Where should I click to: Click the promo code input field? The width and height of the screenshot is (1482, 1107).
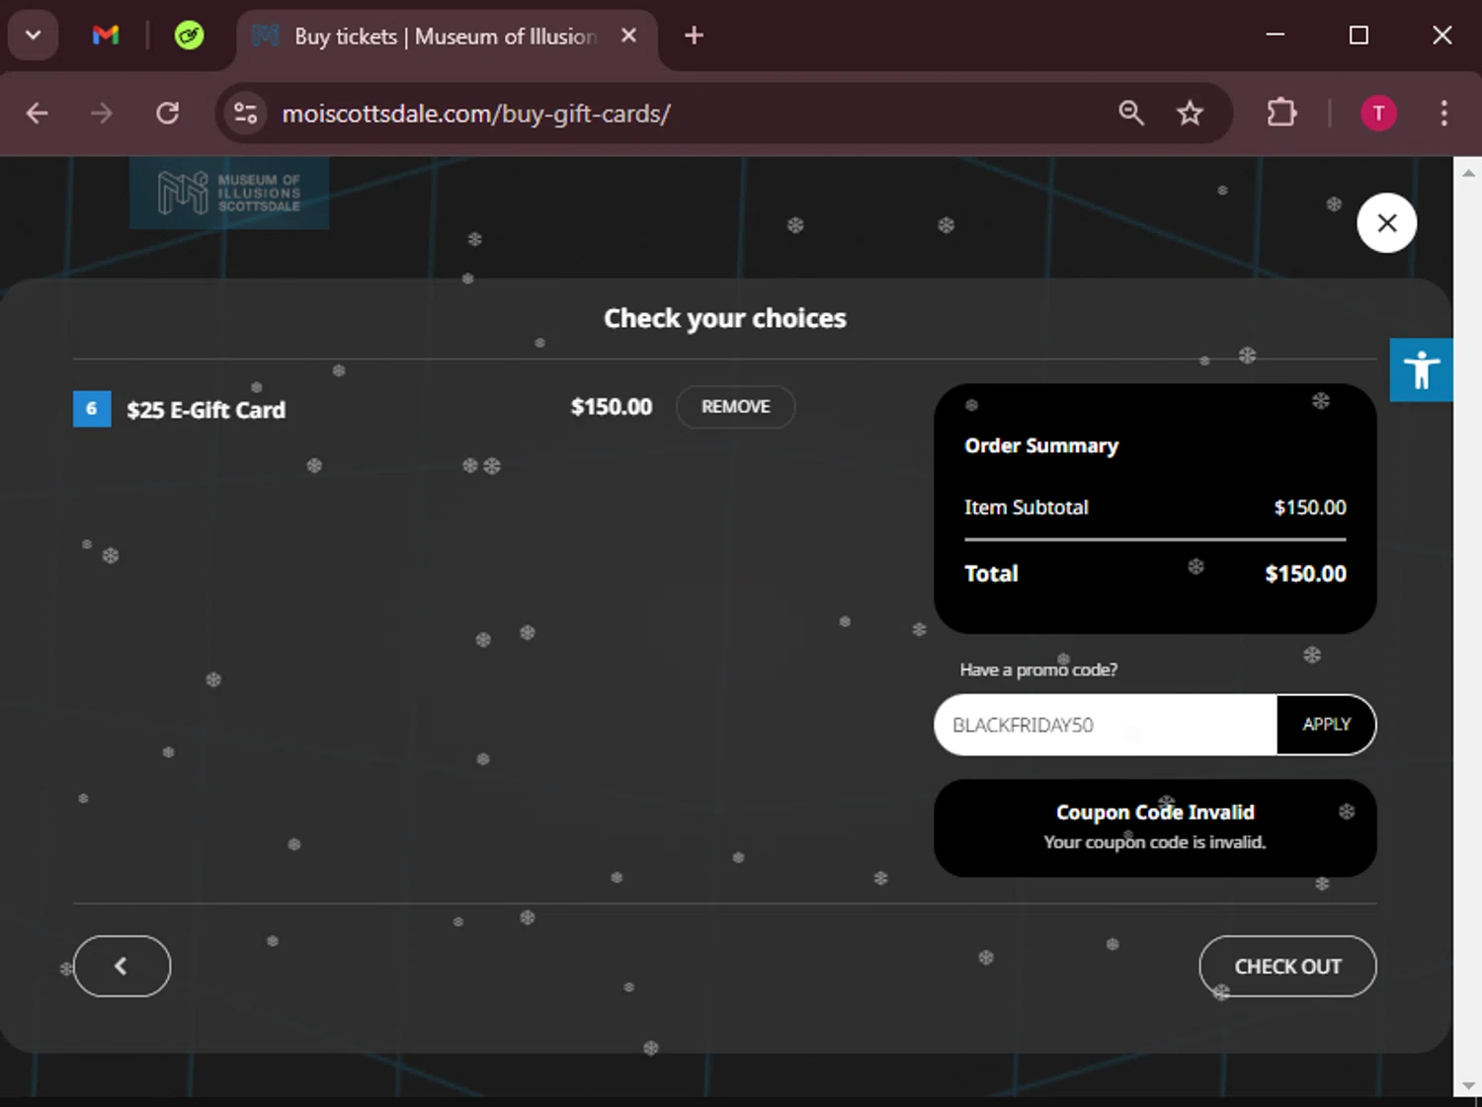coord(1106,725)
